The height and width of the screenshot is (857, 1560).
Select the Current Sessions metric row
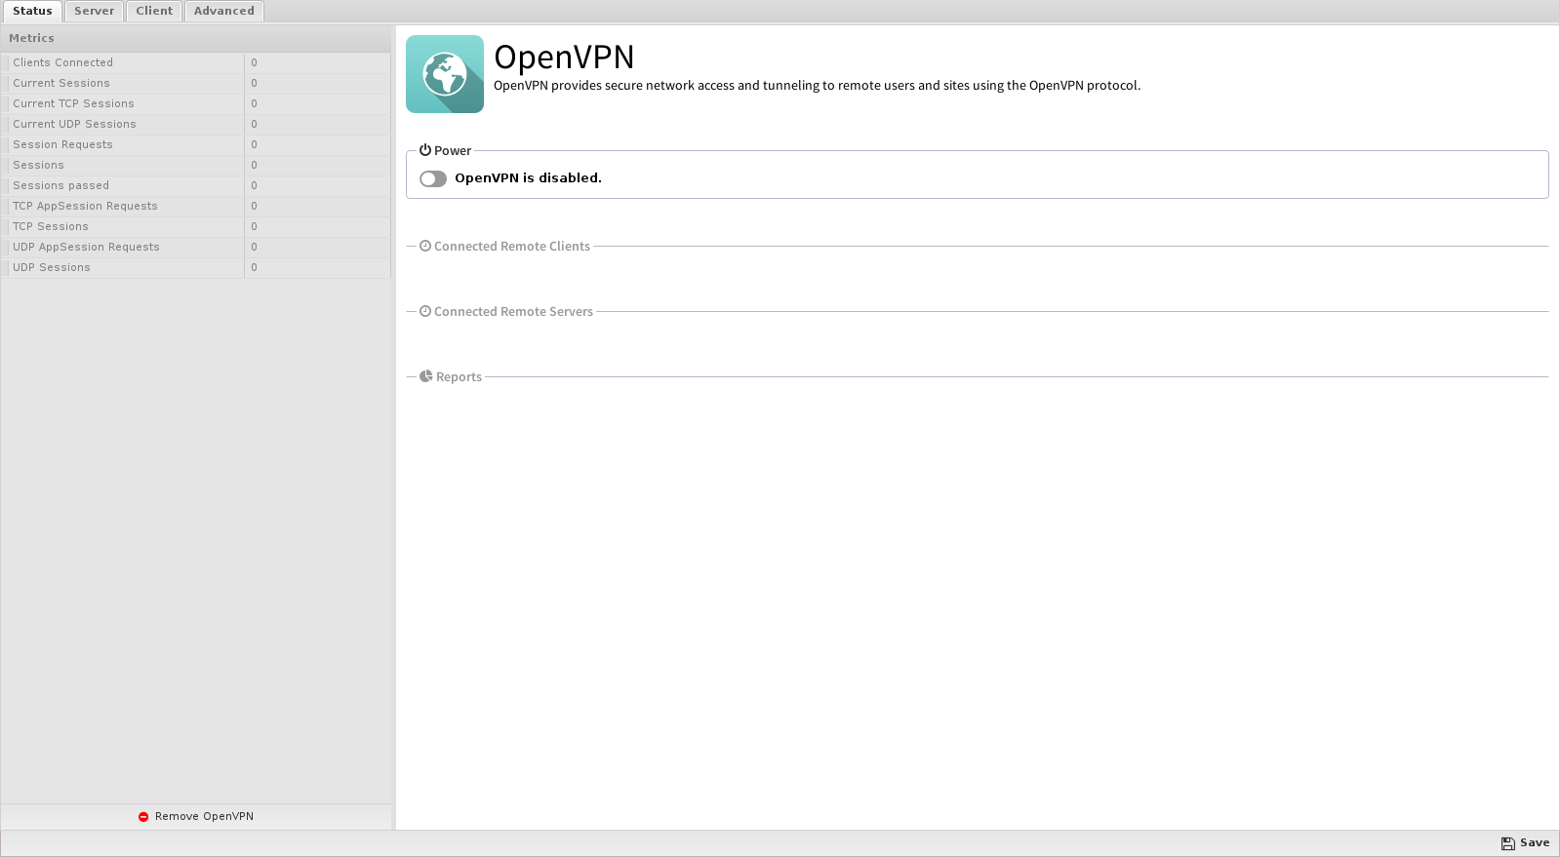point(196,83)
